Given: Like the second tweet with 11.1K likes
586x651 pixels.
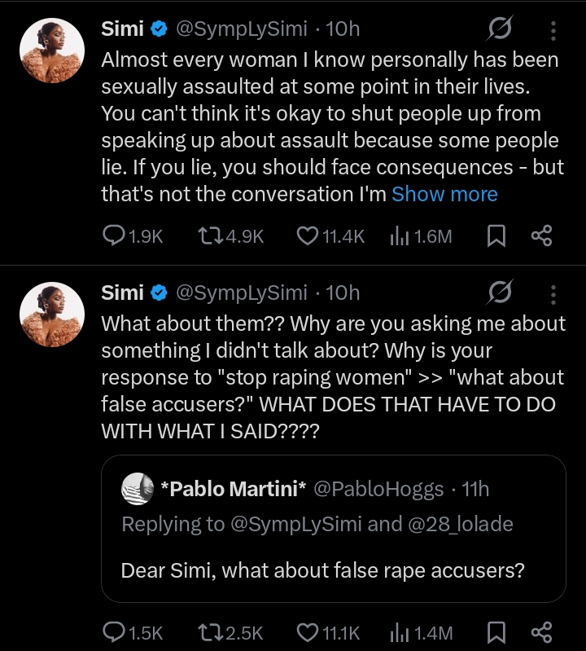Looking at the screenshot, I should point(307,632).
